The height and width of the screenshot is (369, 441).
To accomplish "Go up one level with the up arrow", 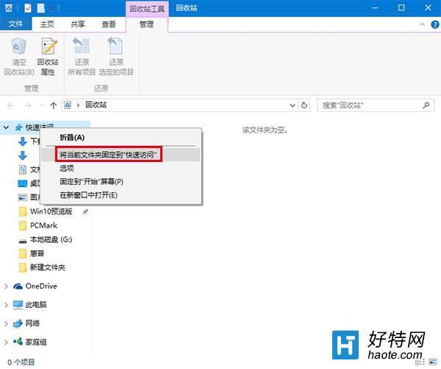I will (x=54, y=106).
